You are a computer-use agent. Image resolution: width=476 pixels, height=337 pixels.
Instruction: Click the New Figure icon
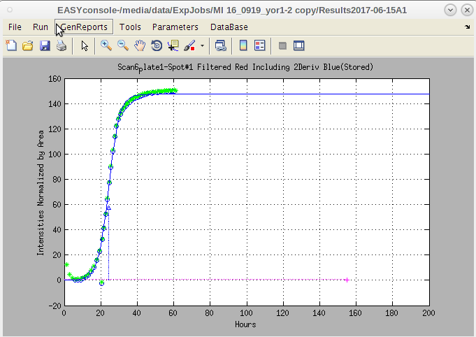(11, 45)
